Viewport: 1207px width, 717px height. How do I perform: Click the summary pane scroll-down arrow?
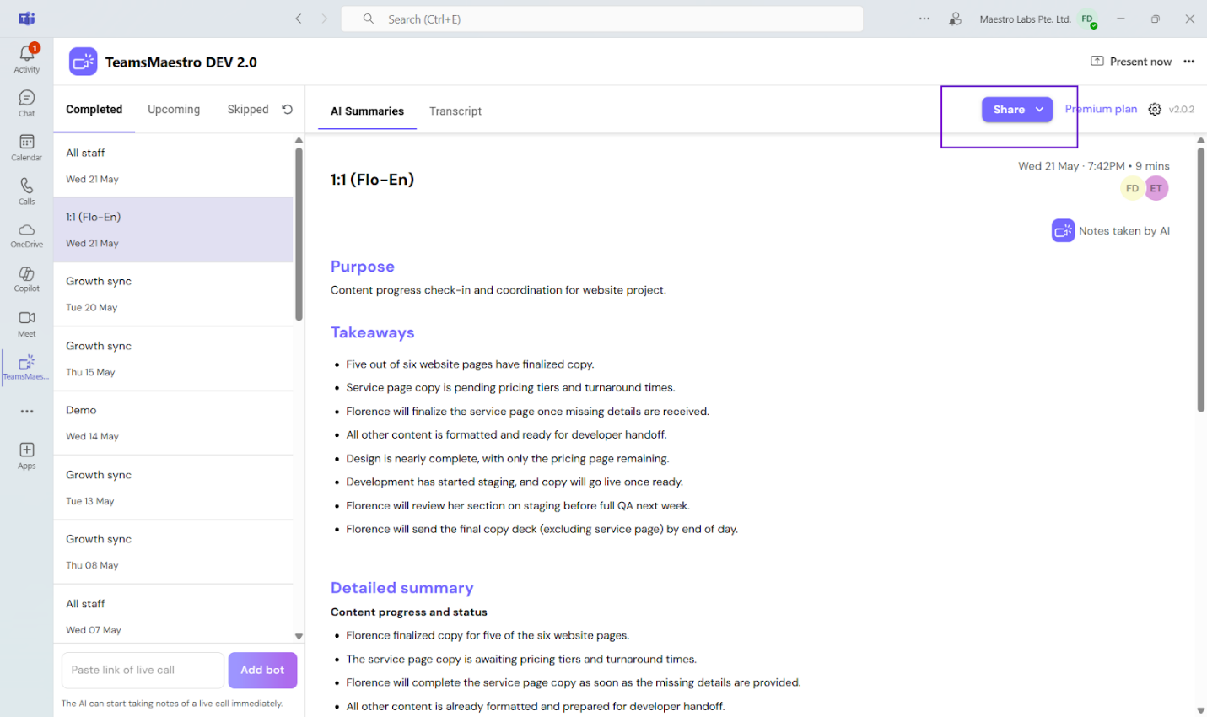(x=1200, y=710)
